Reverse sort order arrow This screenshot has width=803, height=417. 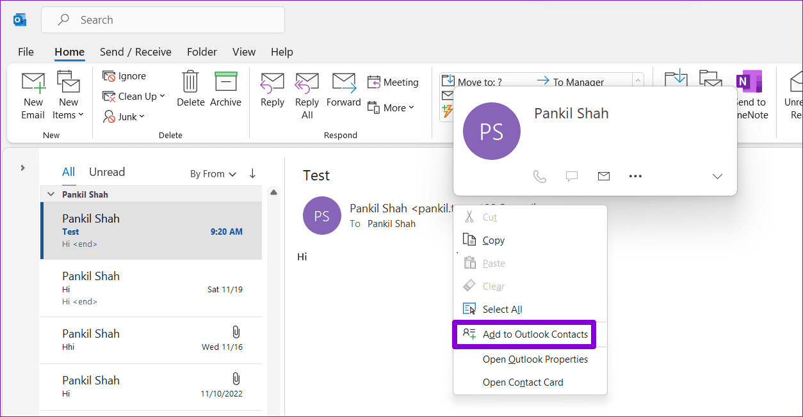(252, 173)
